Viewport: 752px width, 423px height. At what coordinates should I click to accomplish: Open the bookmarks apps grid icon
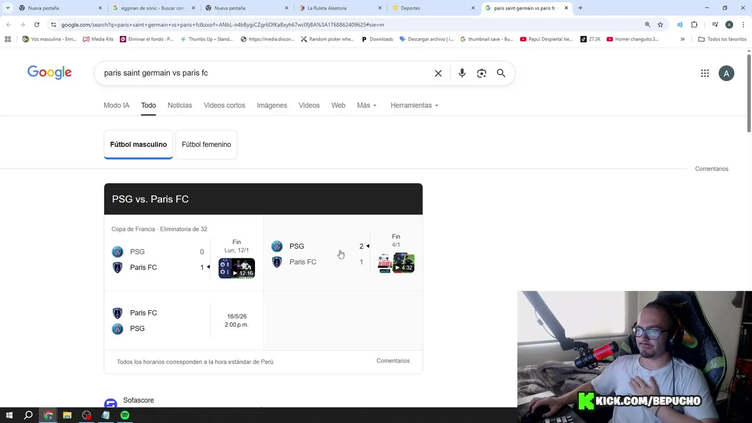[8, 39]
